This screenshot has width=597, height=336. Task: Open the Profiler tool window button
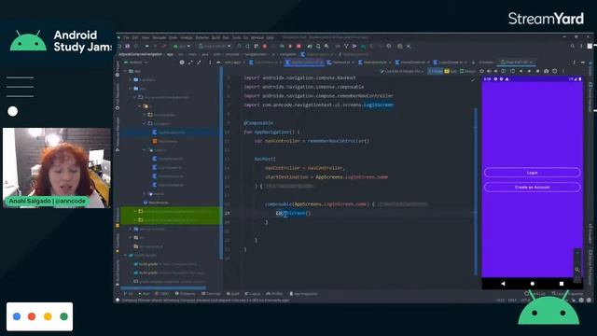(x=274, y=294)
